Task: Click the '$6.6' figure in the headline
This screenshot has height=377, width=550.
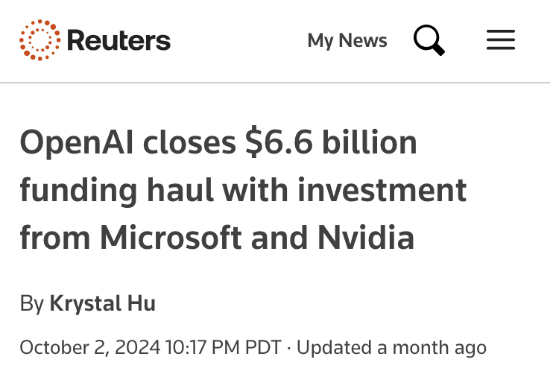Action: coord(279,142)
